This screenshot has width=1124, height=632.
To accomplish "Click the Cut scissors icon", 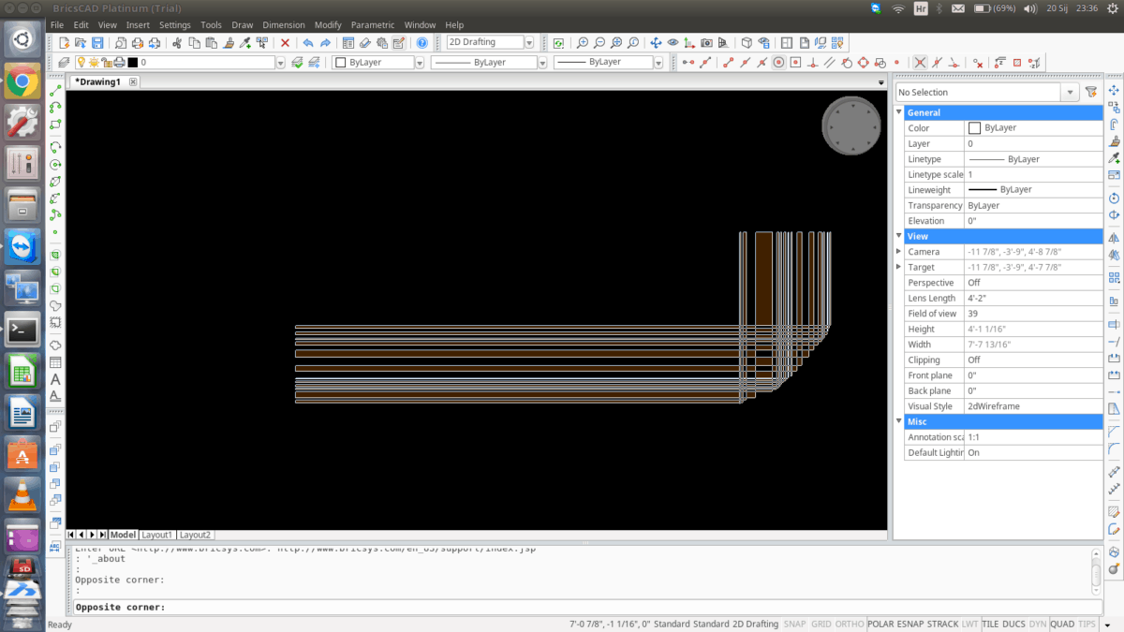I will coord(177,43).
